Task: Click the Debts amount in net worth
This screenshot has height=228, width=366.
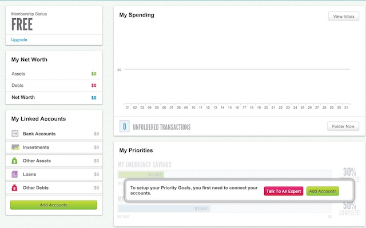Action: click(94, 85)
